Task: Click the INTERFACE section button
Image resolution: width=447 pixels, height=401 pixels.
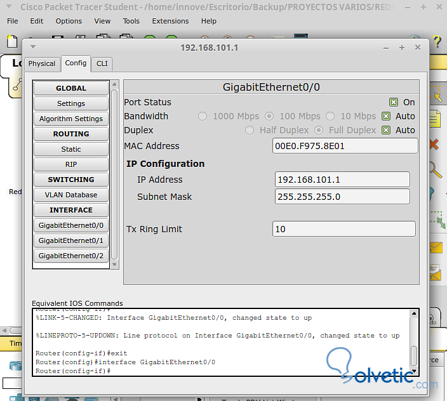Action: click(71, 210)
